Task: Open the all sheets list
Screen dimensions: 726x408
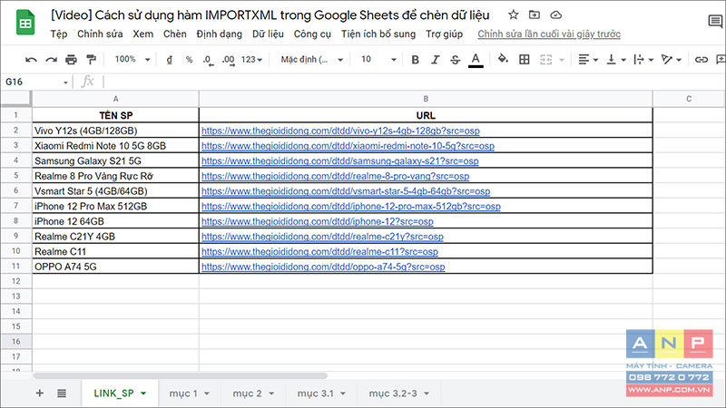Action: (x=62, y=393)
